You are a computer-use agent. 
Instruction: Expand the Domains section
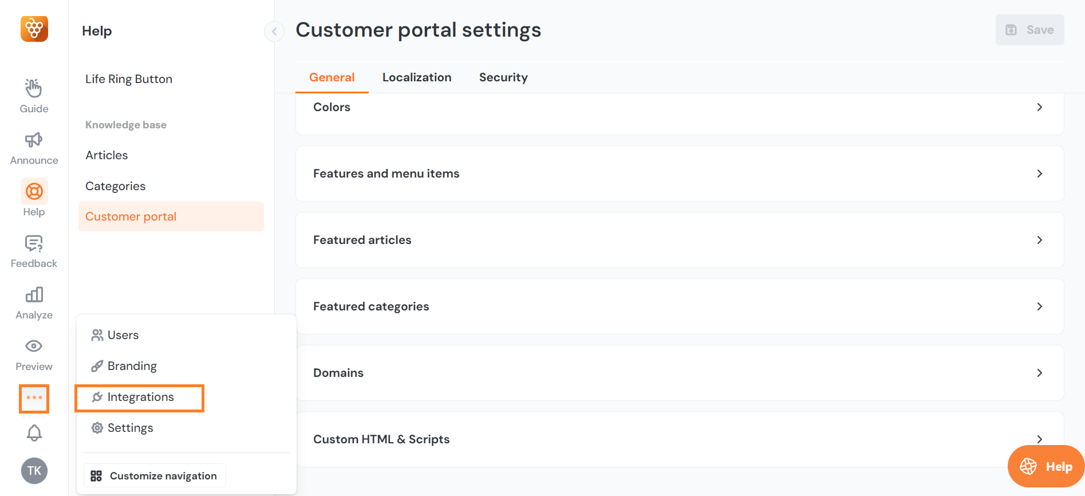click(x=679, y=373)
